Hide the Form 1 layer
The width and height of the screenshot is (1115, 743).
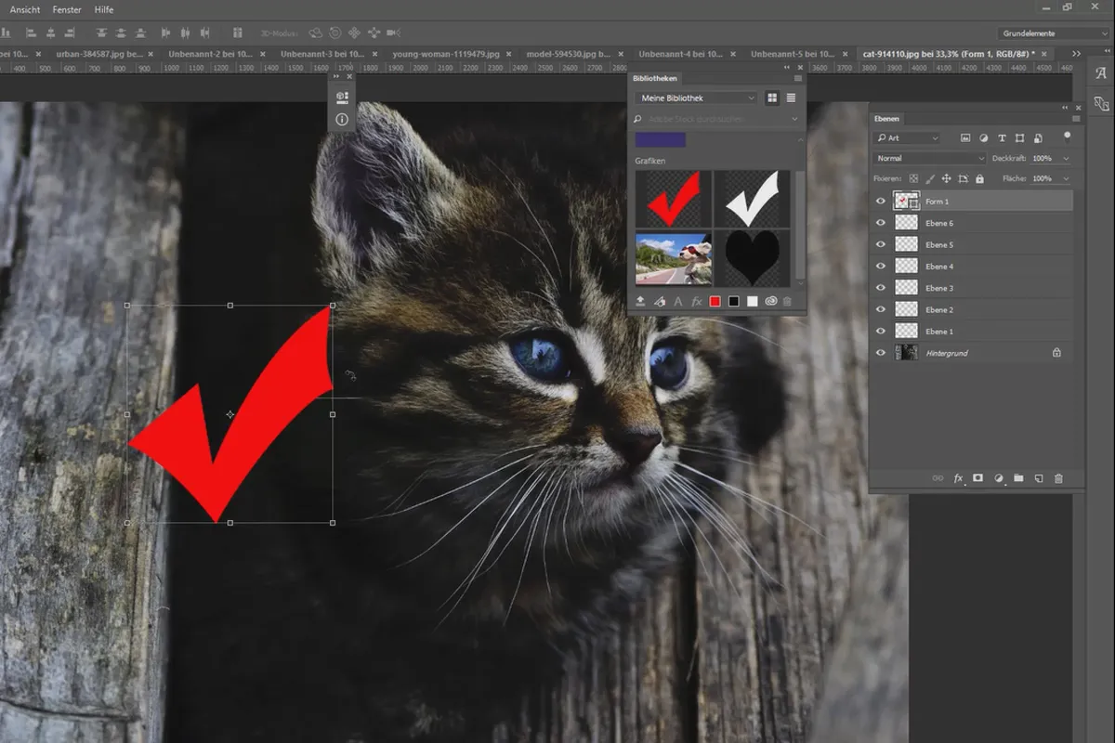pos(881,202)
